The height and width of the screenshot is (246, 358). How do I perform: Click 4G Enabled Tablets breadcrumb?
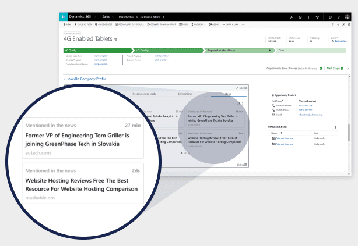pos(150,17)
